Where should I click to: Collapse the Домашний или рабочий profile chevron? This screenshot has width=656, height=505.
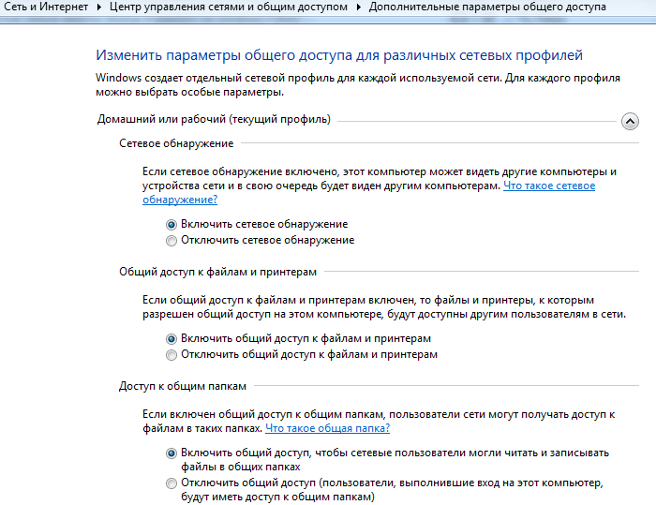(630, 121)
